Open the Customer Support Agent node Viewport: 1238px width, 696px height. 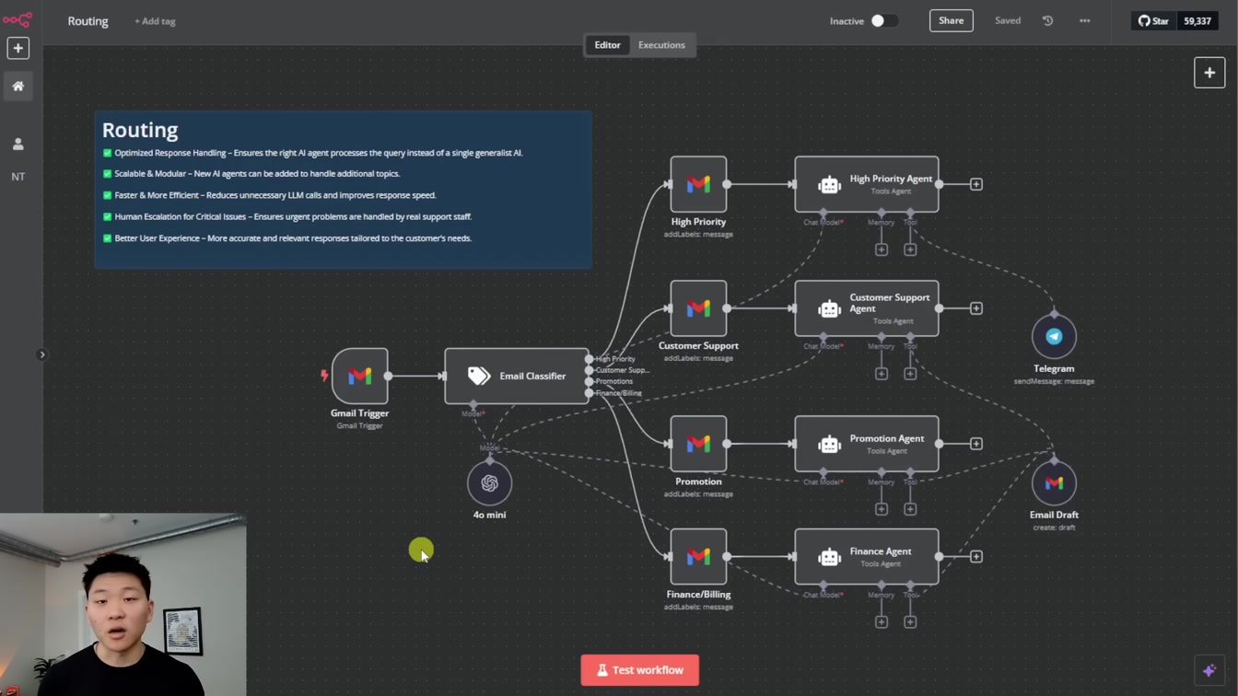[867, 308]
